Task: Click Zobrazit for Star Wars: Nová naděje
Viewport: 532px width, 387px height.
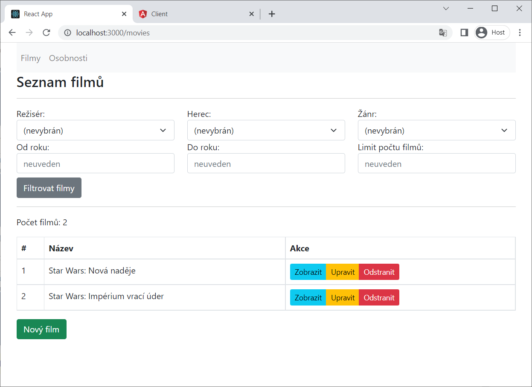Action: pos(308,272)
